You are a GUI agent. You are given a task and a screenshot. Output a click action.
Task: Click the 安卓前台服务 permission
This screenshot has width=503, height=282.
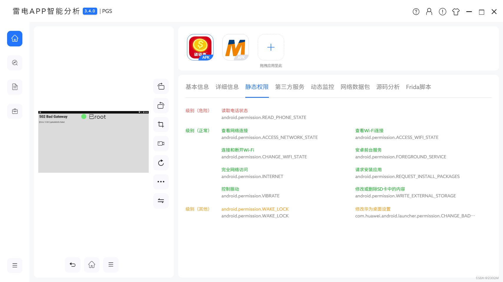pos(368,150)
